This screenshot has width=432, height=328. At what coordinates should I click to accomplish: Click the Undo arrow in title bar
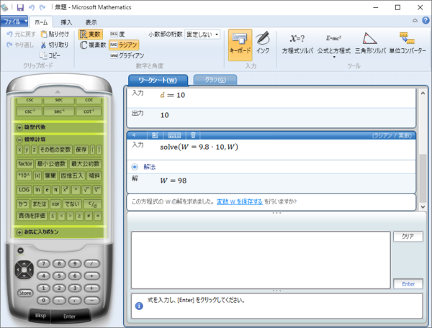[x=32, y=7]
